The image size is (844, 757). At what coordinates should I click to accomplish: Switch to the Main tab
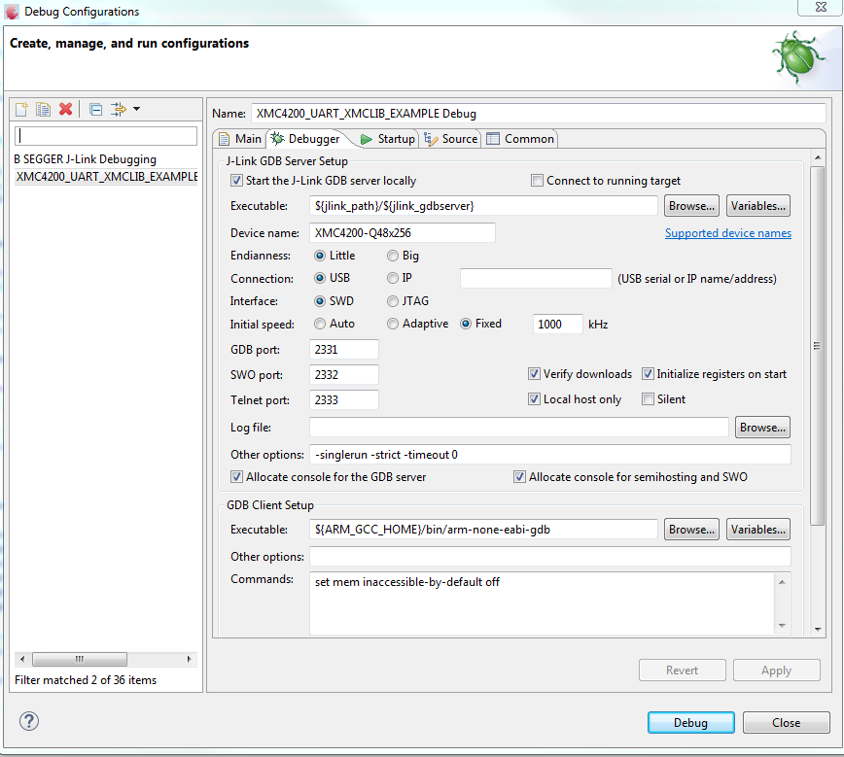(x=240, y=139)
